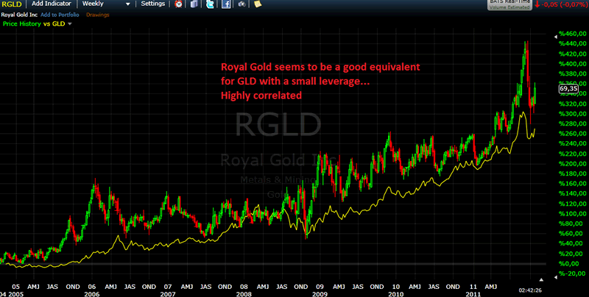The image size is (589, 297).
Task: Click the red down-arrow price change indicator
Action: click(x=537, y=4)
